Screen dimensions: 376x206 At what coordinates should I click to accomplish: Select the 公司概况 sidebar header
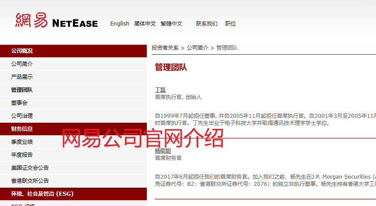73,51
